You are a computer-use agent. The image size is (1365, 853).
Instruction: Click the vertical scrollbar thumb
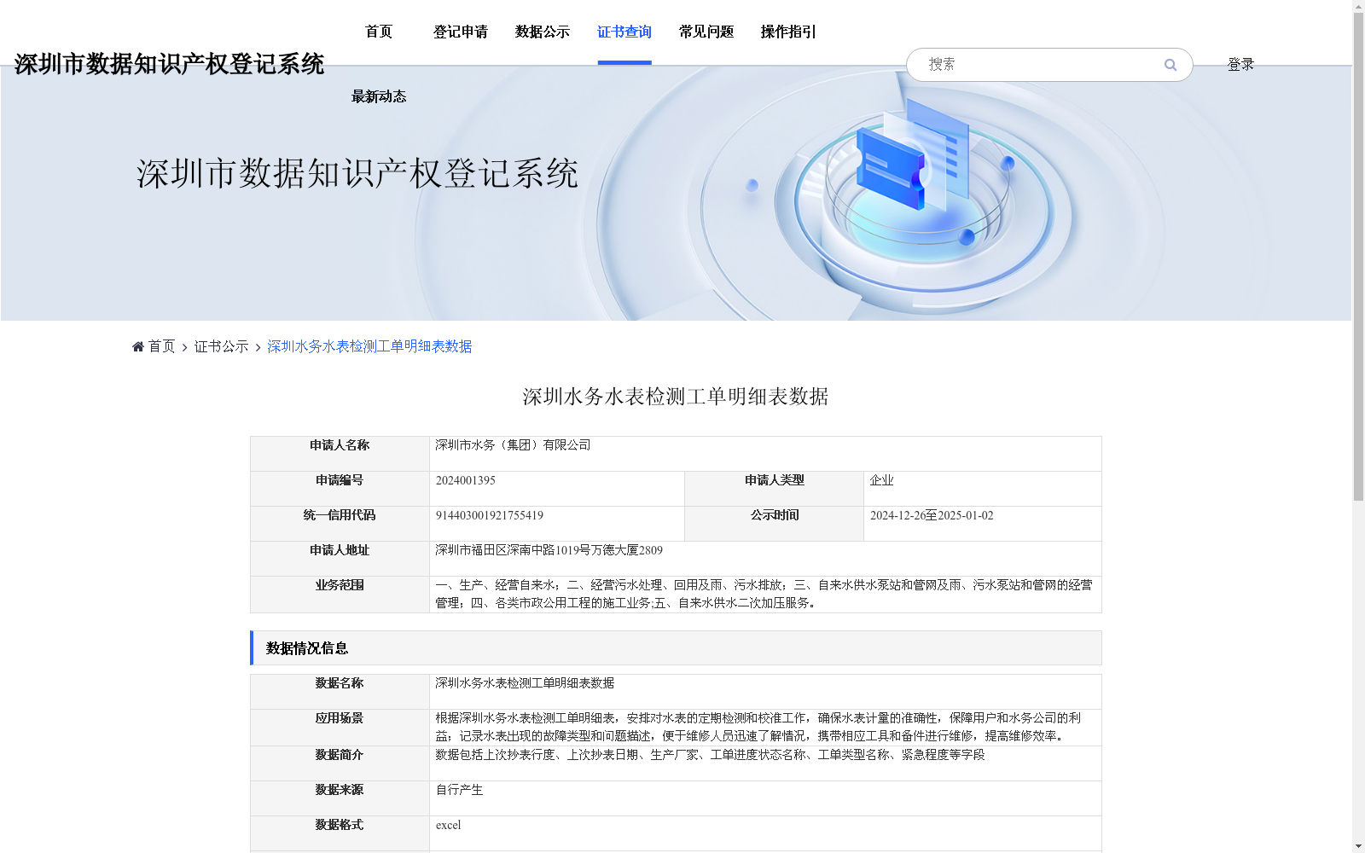click(1358, 256)
